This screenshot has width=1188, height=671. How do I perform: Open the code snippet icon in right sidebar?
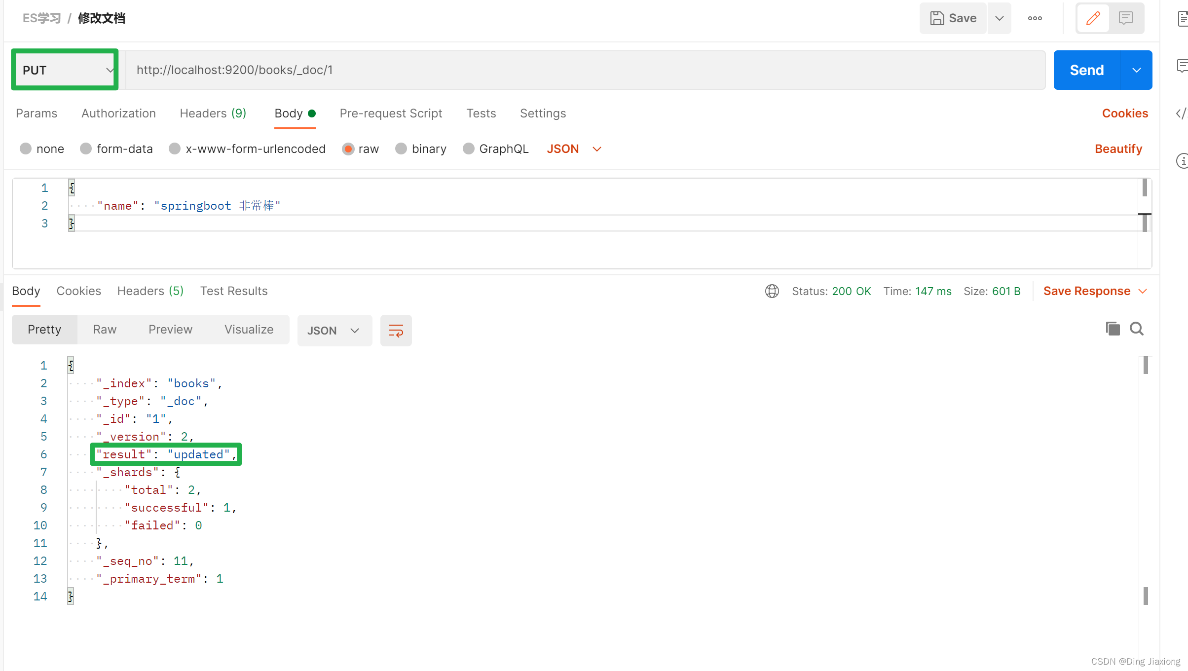1182,113
